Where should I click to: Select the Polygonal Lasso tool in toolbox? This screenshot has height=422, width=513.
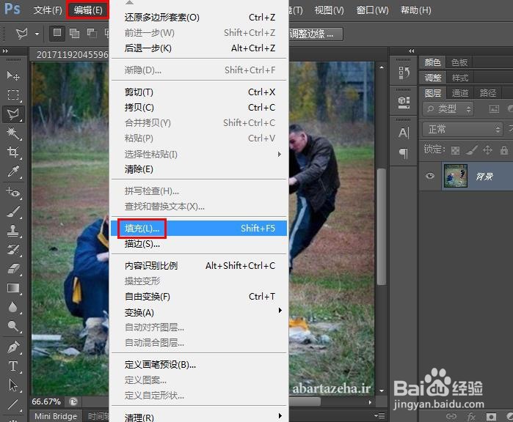point(13,114)
